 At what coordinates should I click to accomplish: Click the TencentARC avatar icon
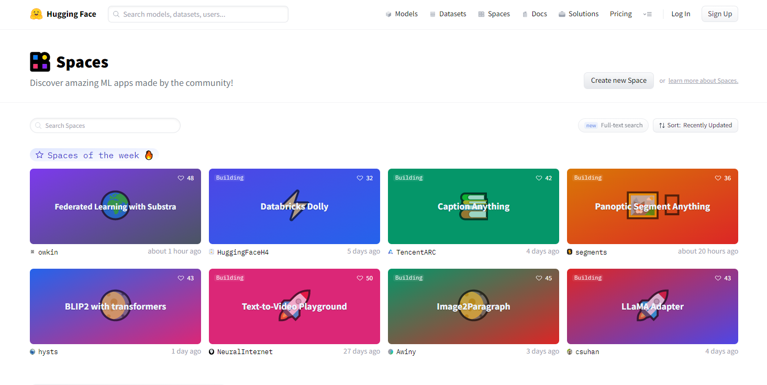(x=391, y=252)
